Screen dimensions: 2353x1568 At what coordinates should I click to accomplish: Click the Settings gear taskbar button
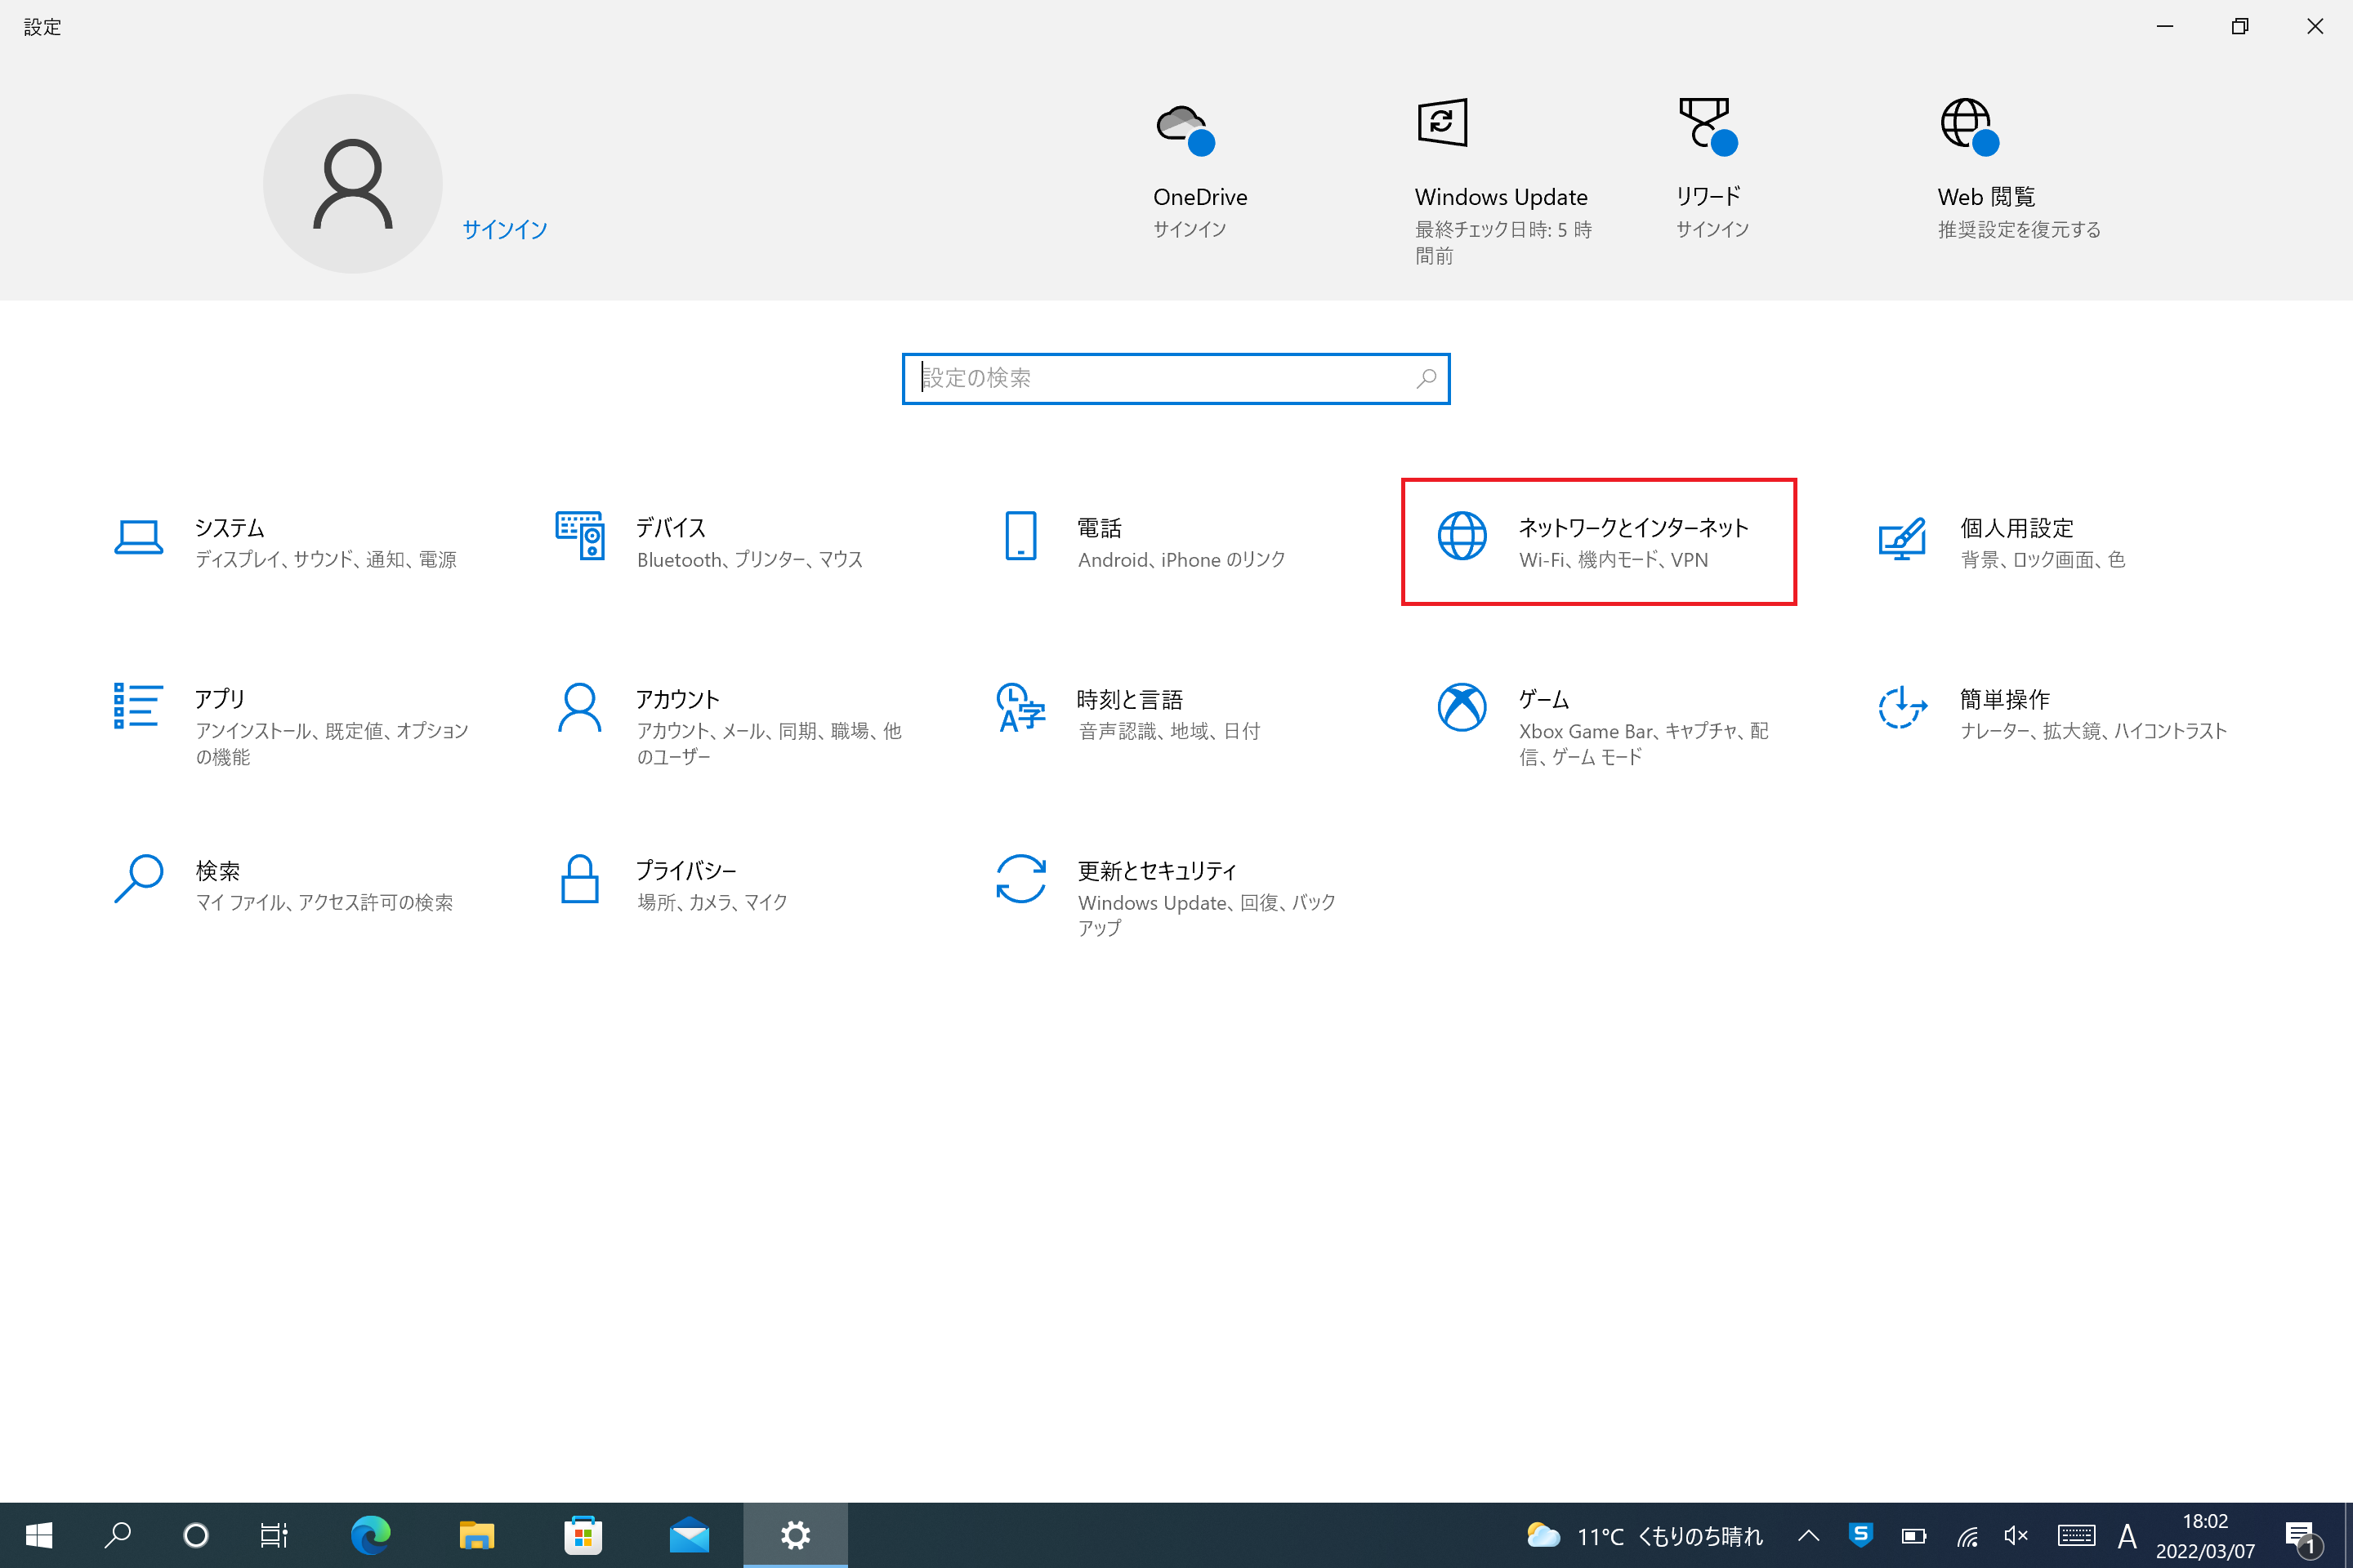click(795, 1535)
